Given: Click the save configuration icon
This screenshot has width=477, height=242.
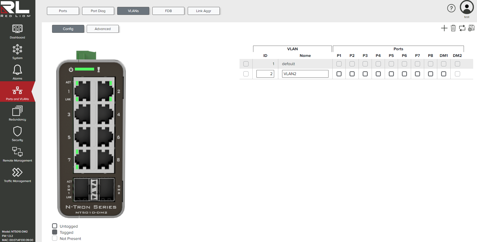Looking at the screenshot, I should click(x=471, y=28).
